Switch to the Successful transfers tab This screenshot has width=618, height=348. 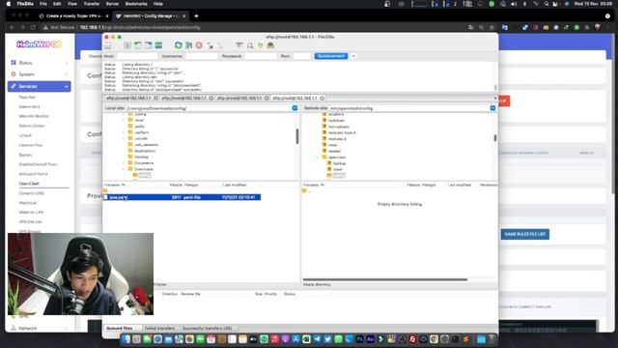tap(207, 329)
